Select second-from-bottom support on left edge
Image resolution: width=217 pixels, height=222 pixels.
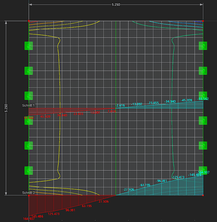(29, 146)
